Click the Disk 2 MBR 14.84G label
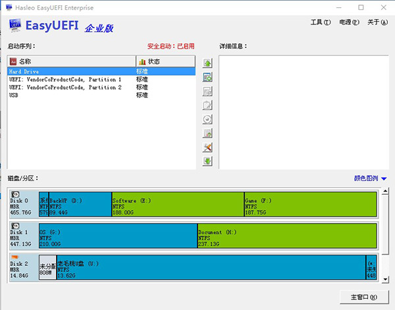This screenshot has height=310, width=395. point(19,269)
